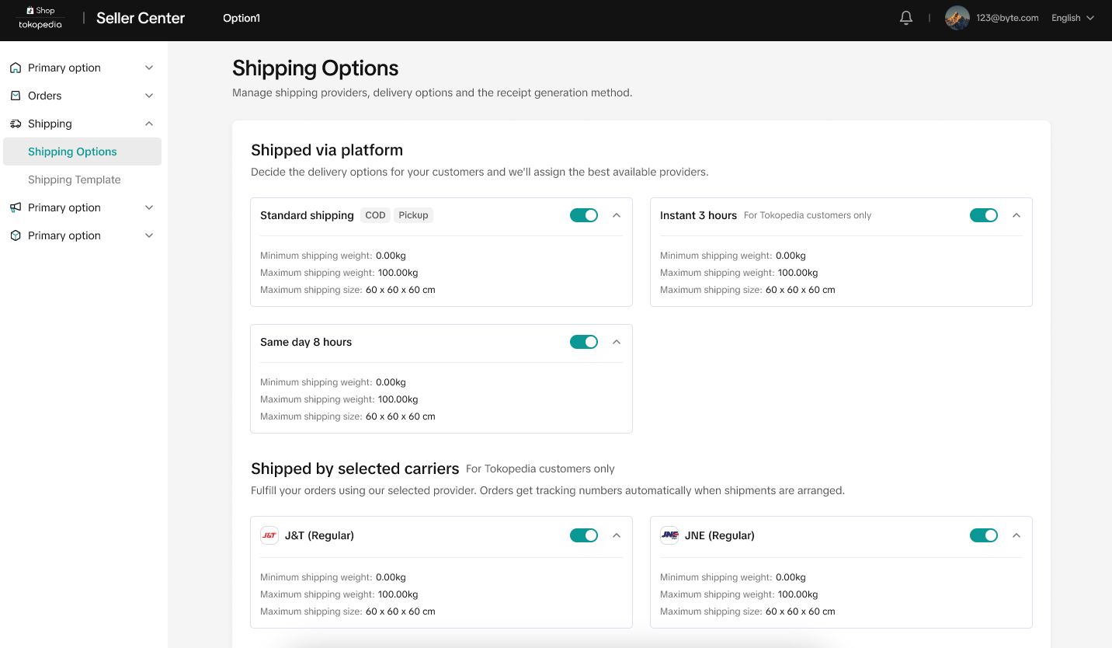Viewport: 1112px width, 648px height.
Task: Expand the Orders sidebar menu
Action: [x=149, y=96]
